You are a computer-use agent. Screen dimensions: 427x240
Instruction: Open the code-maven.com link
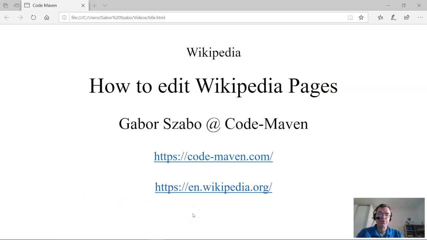(213, 156)
